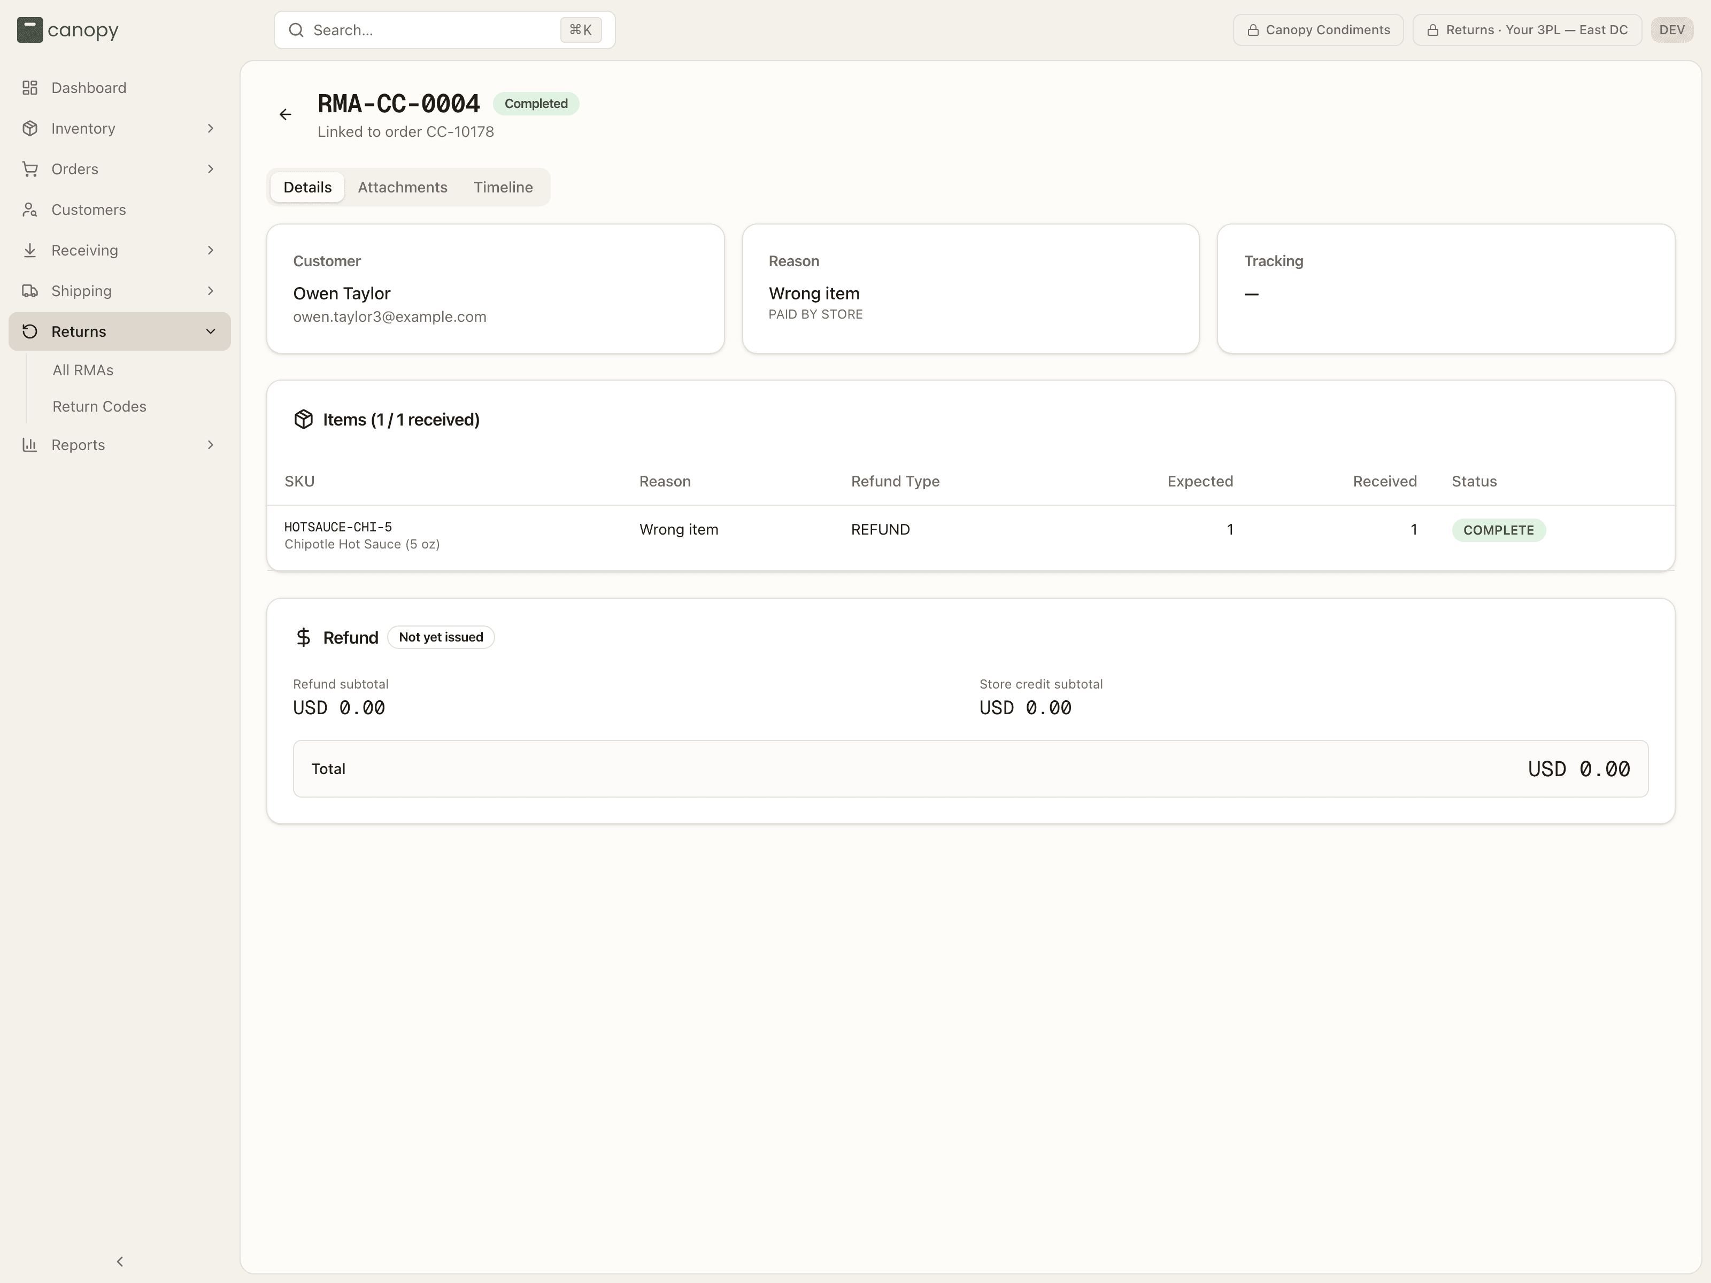Open the Customers page
Screen dimensions: 1711x1283
click(120, 210)
